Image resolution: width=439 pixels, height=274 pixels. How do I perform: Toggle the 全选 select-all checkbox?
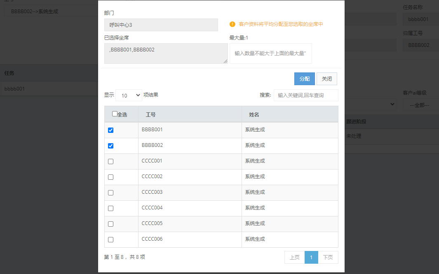point(115,114)
